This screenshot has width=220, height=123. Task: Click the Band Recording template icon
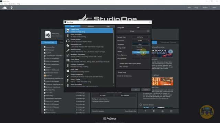[68, 36]
